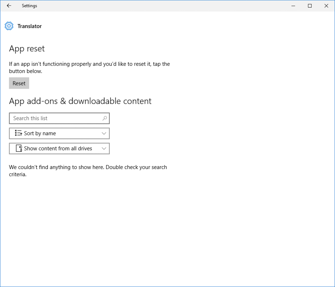This screenshot has width=335, height=287.
Task: Click the Translator page title
Action: pyautogui.click(x=30, y=26)
